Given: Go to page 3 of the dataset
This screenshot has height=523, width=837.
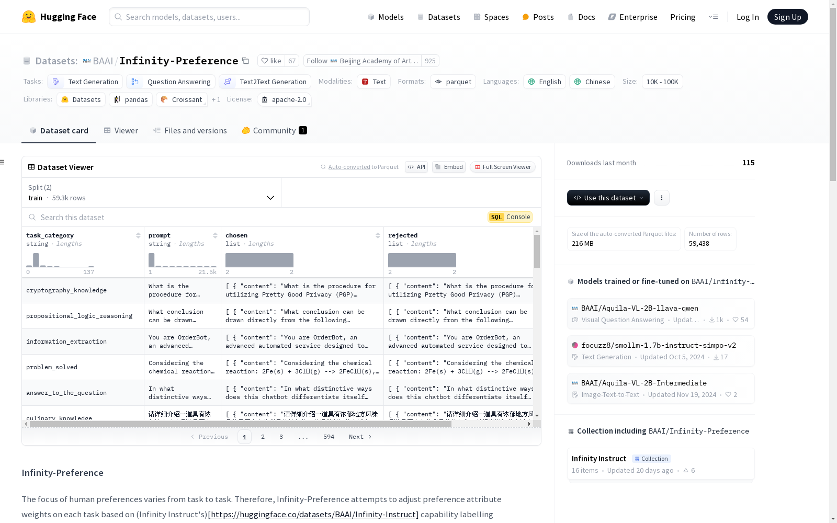Looking at the screenshot, I should (x=281, y=437).
